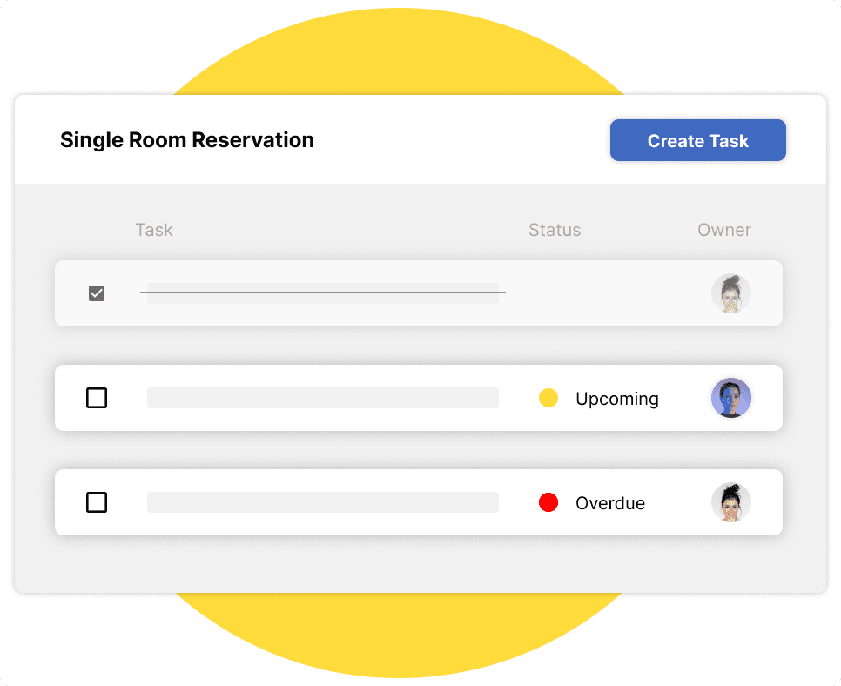Viewport: 841px width, 686px height.
Task: Click the Create Task button
Action: [x=697, y=141]
